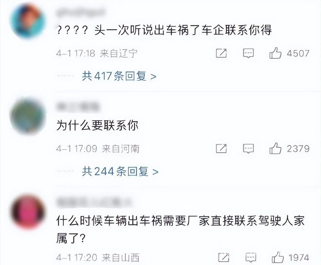Open the third commenter's pink avatar

28,211
